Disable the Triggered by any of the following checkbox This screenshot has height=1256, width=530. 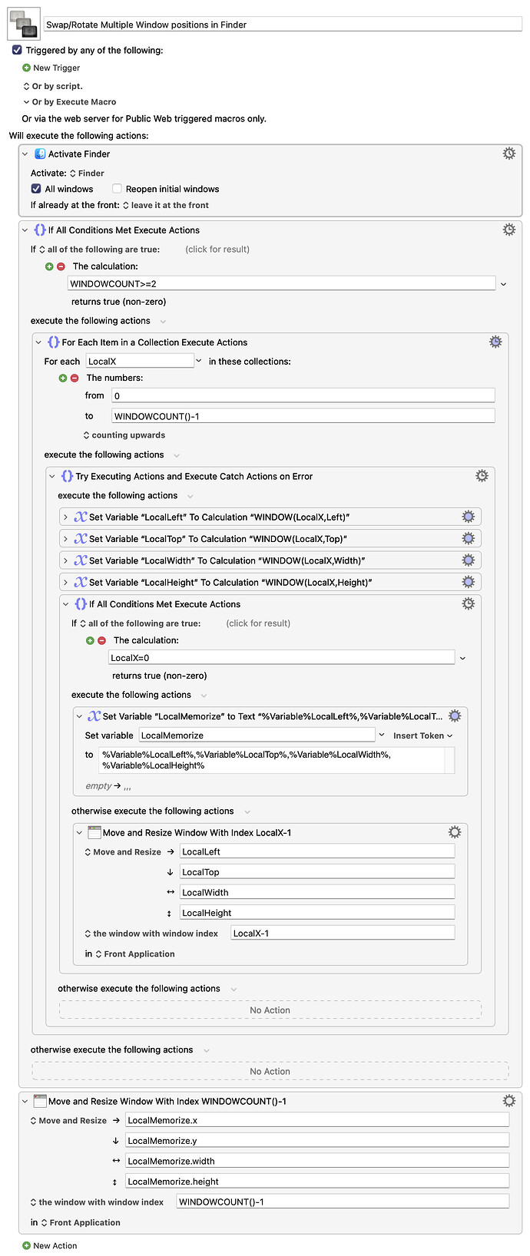pos(17,50)
